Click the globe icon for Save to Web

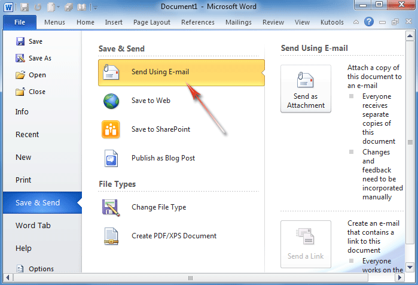[x=111, y=101]
